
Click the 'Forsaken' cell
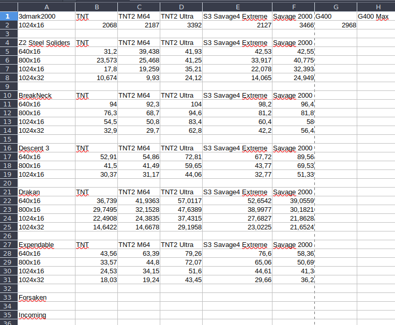tap(47, 298)
